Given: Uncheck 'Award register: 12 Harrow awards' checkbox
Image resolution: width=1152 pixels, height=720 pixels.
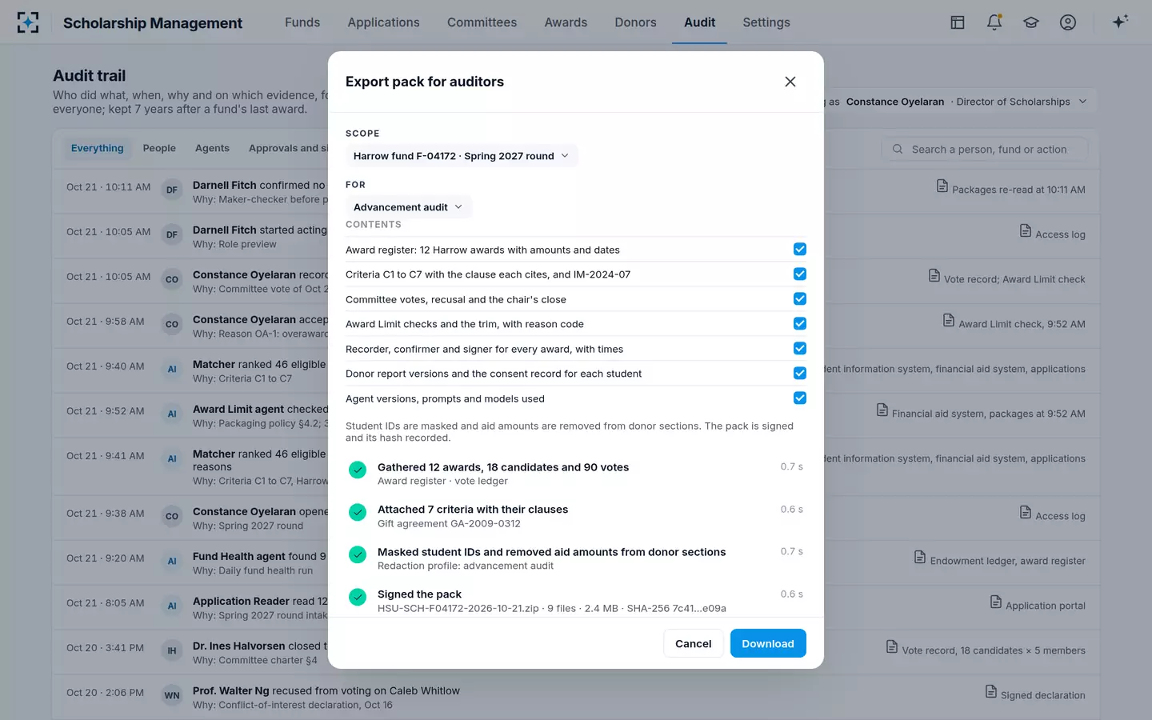Looking at the screenshot, I should (800, 250).
